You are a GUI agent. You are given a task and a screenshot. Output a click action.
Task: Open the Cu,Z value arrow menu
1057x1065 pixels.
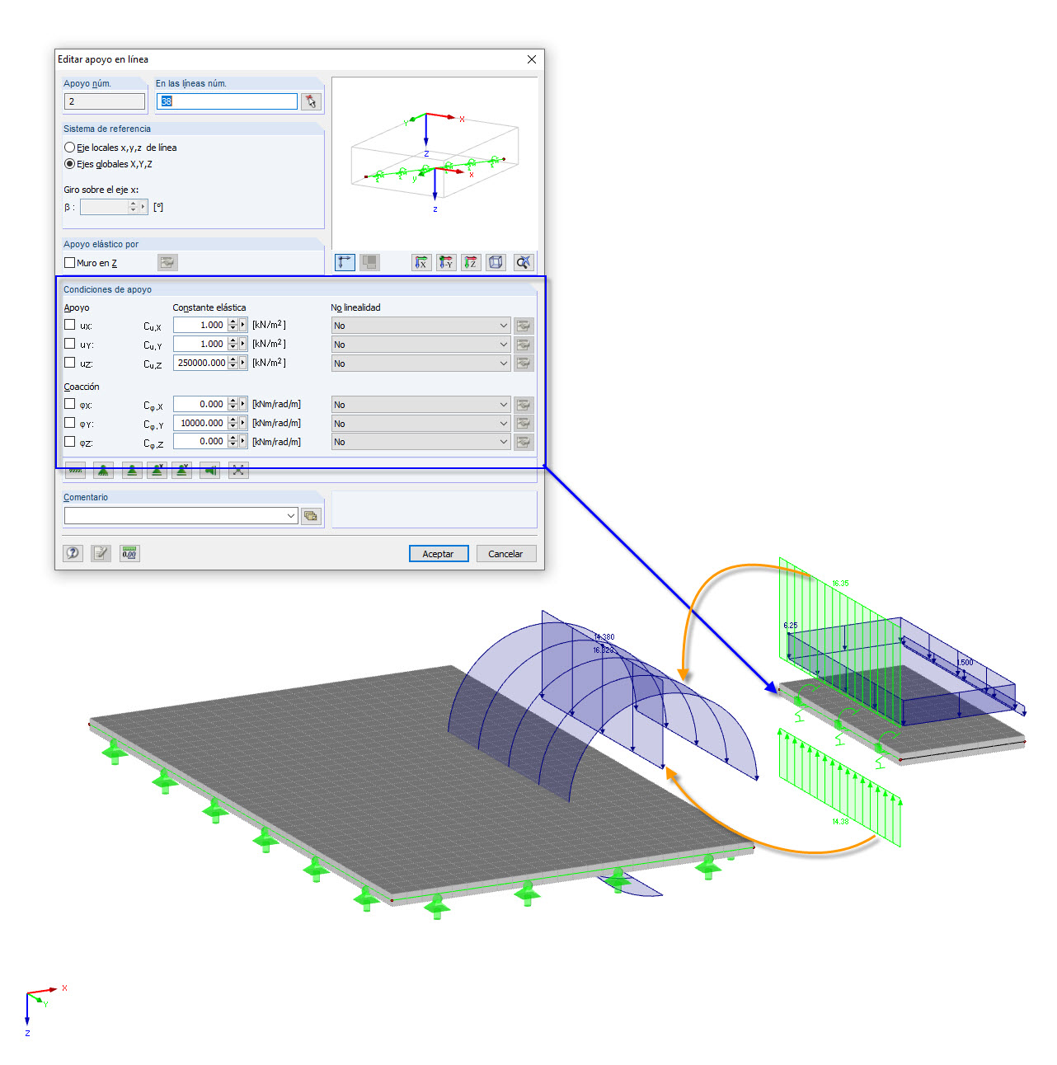(x=243, y=363)
